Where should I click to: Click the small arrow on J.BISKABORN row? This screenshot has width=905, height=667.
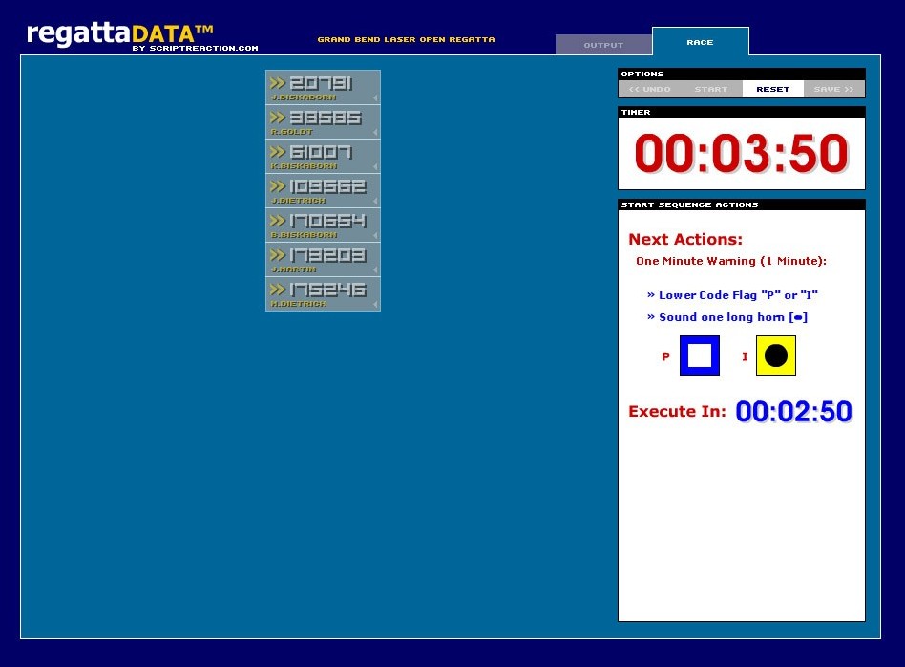coord(375,97)
